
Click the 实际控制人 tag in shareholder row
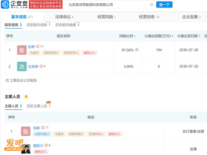coord(51,53)
